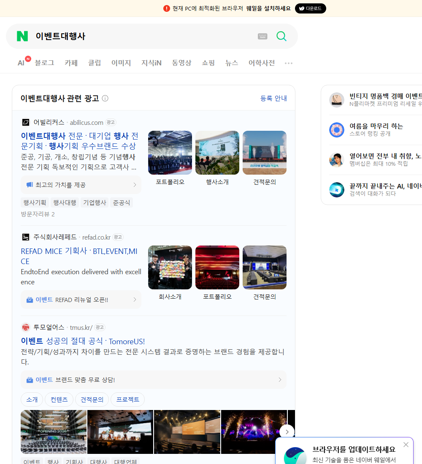
Task: Click the avatar icon for 열어보면 전부 내 취향
Action: click(x=337, y=160)
